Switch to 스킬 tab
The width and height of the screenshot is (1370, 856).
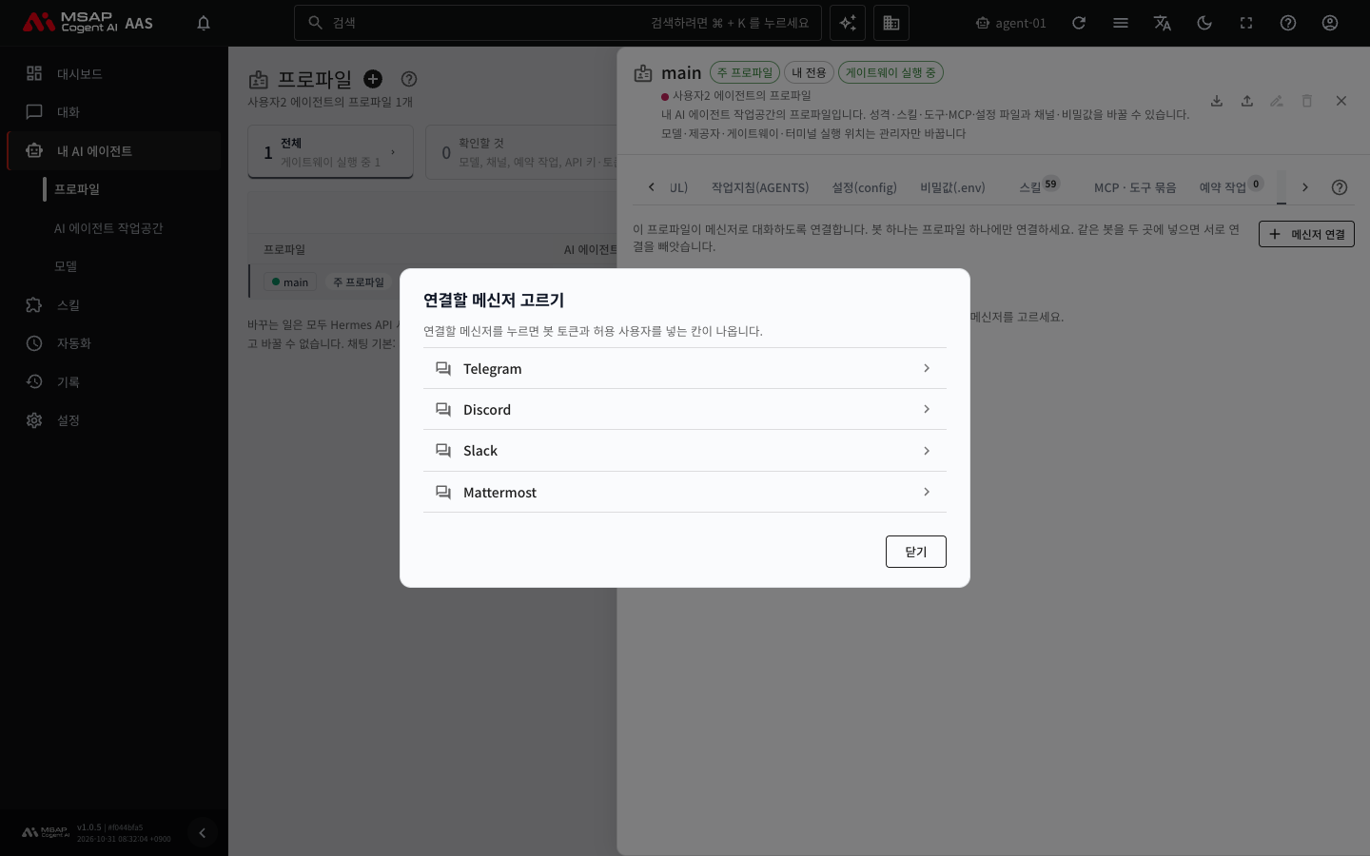(x=1039, y=187)
